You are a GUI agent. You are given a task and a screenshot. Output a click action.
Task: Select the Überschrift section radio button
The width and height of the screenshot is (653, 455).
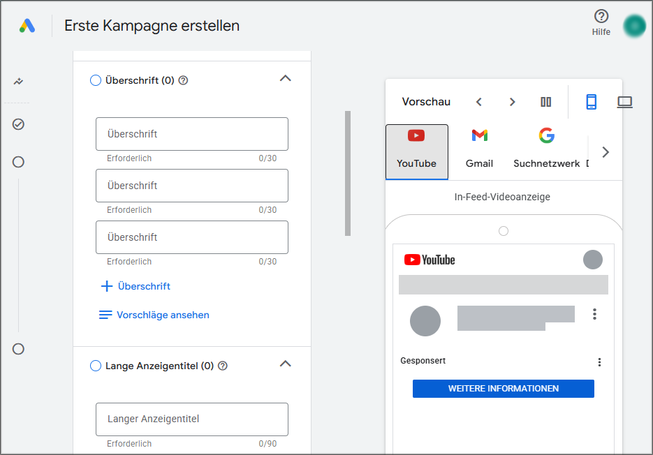(x=94, y=80)
